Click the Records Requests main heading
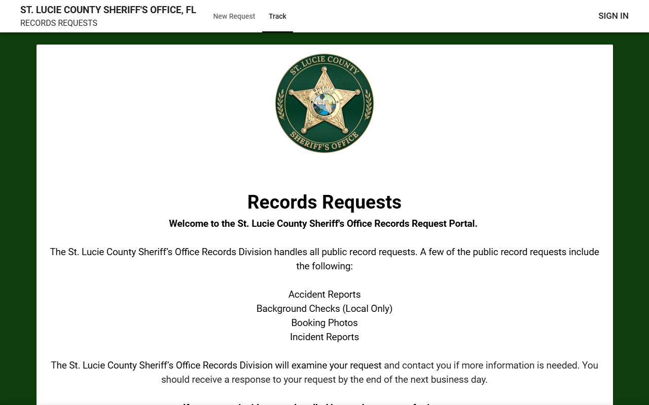 [324, 202]
